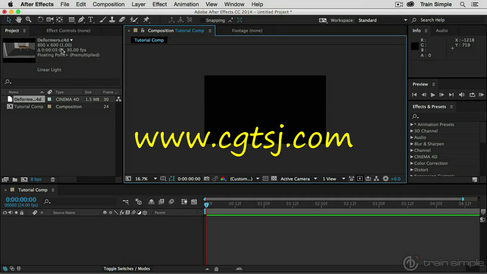Open the 1 View layout dropdown
The height and width of the screenshot is (274, 487).
point(334,178)
